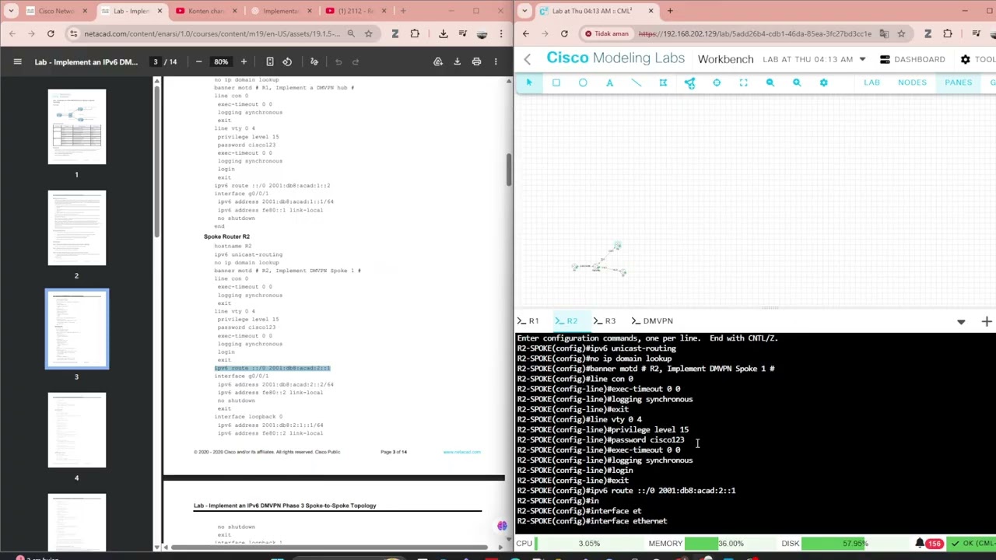
Task: Open the DASHBOARD link in CML
Action: tap(912, 59)
